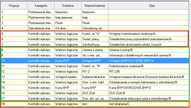The image size is (191, 108).
Task: Select 'ZUS ZUA' in Nazwa kolumny
Action: click(95, 93)
